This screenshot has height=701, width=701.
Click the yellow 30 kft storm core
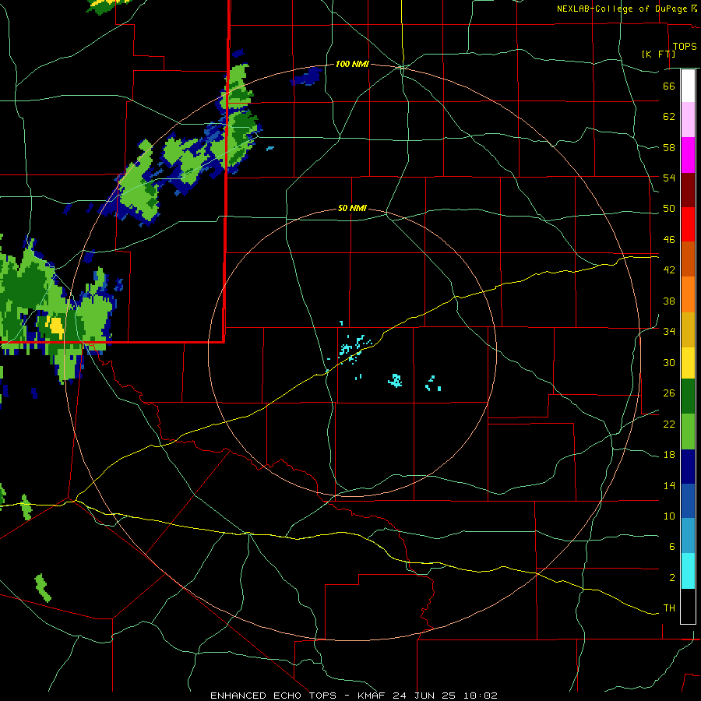pyautogui.click(x=56, y=327)
